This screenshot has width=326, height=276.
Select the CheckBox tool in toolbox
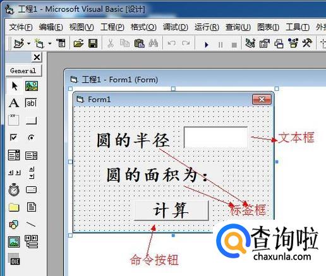(x=13, y=138)
